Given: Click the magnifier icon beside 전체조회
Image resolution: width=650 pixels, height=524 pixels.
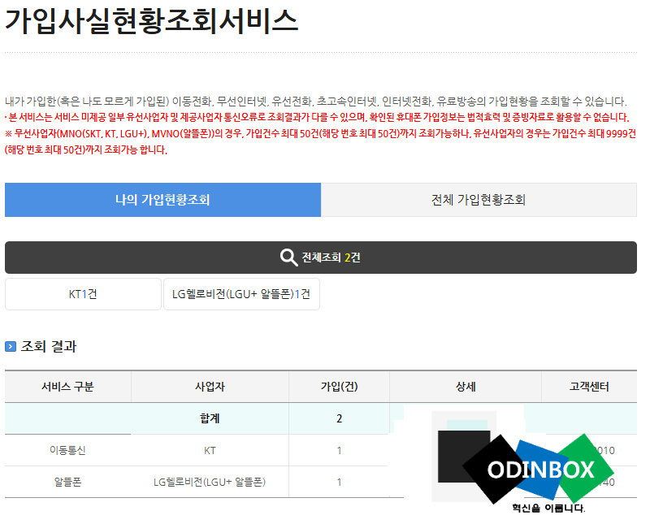Looking at the screenshot, I should coord(288,258).
